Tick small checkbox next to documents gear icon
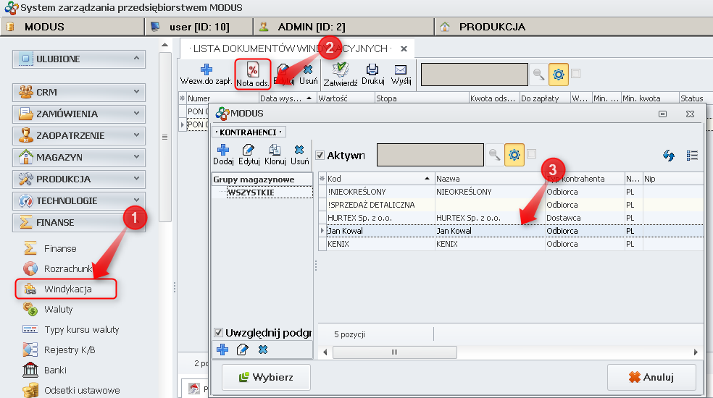Viewport: 713px width, 398px height. (575, 73)
